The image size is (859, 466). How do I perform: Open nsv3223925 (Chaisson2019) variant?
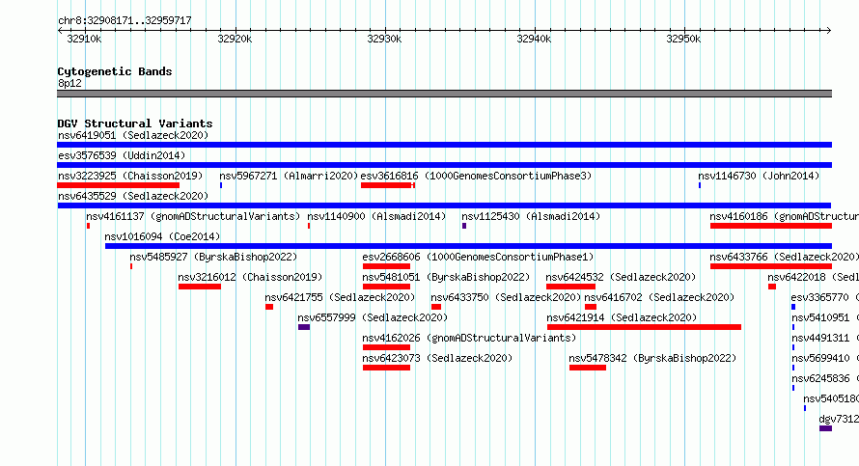click(x=130, y=176)
